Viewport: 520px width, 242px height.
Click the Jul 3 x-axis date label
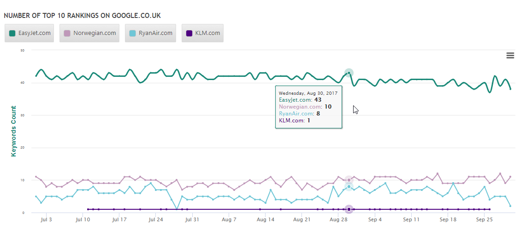click(47, 220)
